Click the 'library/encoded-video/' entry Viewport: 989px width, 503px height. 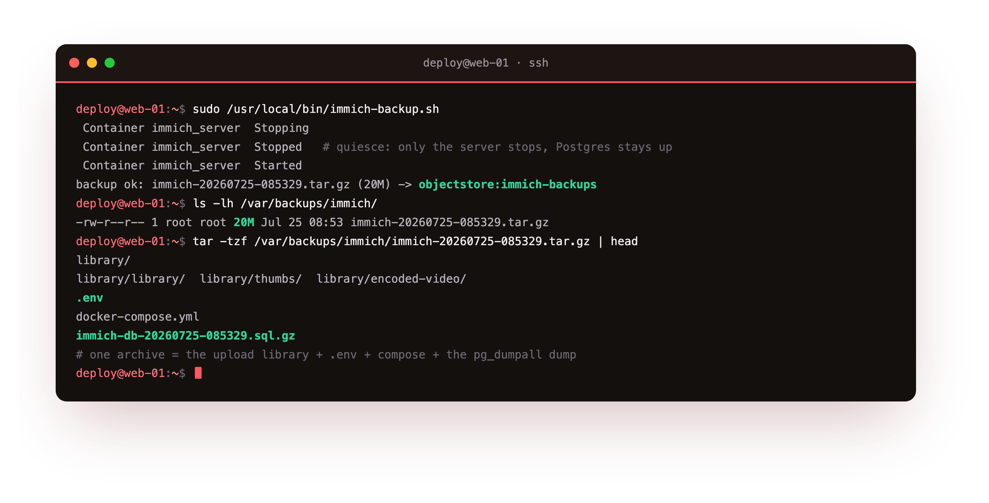[x=391, y=279]
